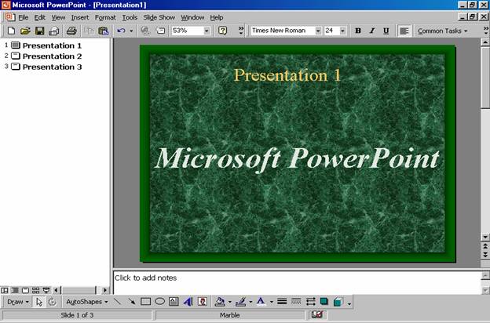The width and height of the screenshot is (490, 323).
Task: Select Presentation 2 in the outline
Action: [x=52, y=56]
